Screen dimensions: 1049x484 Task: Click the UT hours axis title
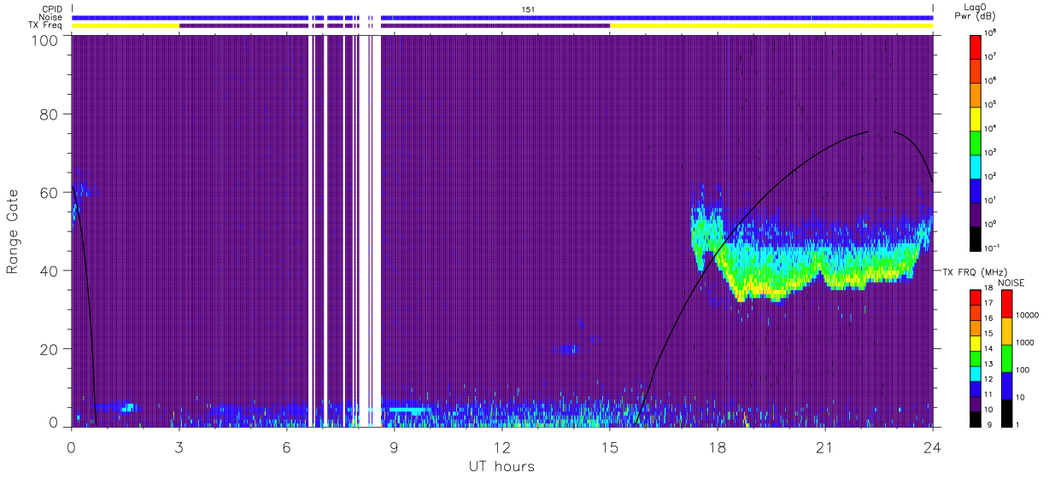pos(501,466)
